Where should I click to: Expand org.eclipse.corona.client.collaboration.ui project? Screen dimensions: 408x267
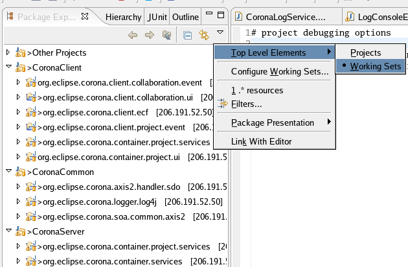18,97
